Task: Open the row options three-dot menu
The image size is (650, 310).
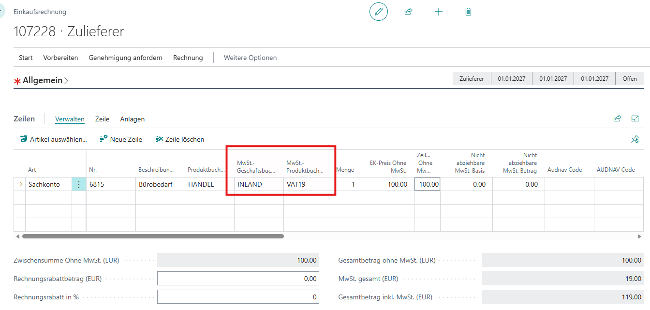Action: point(79,184)
